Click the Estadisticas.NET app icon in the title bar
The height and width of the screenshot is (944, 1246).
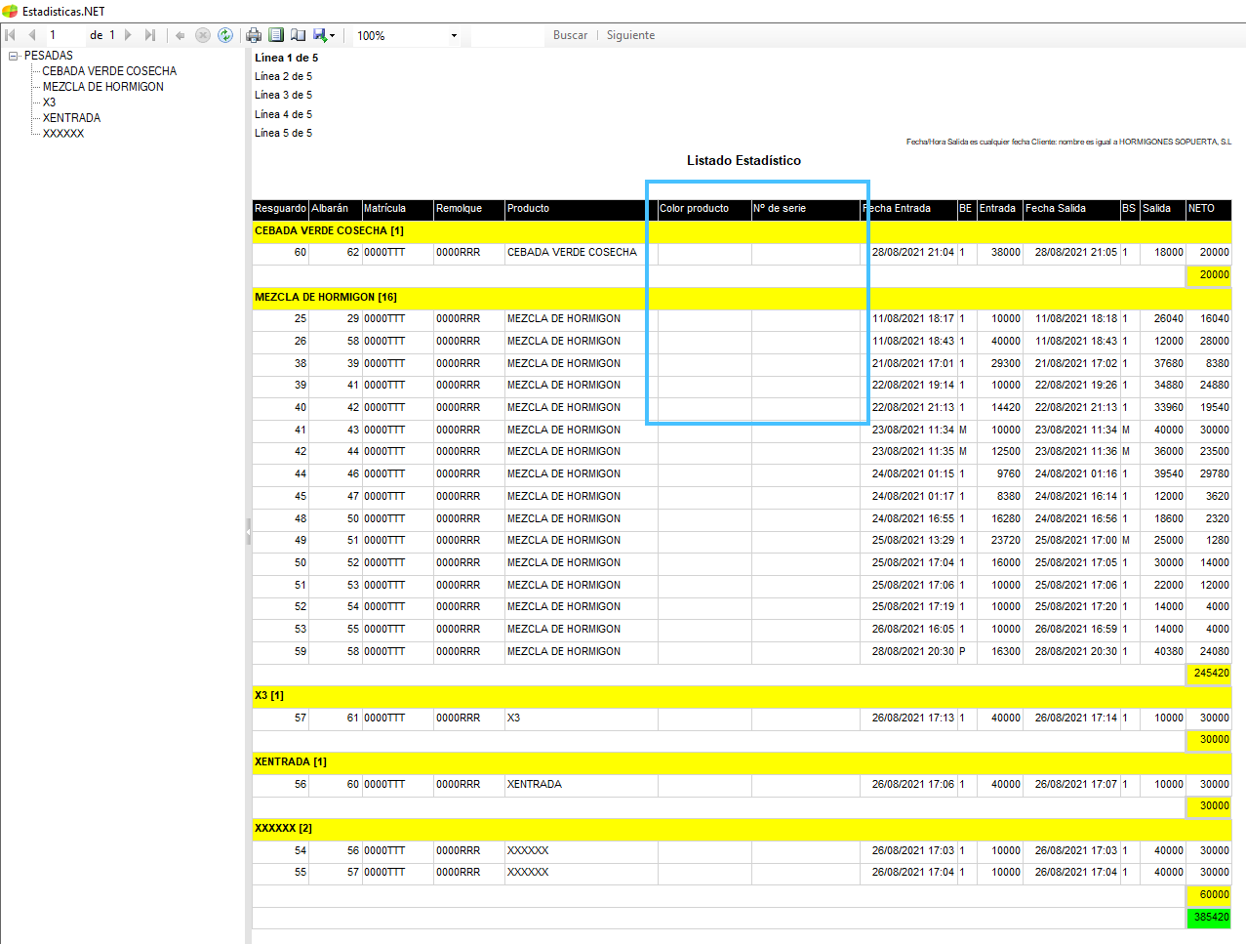[x=10, y=12]
